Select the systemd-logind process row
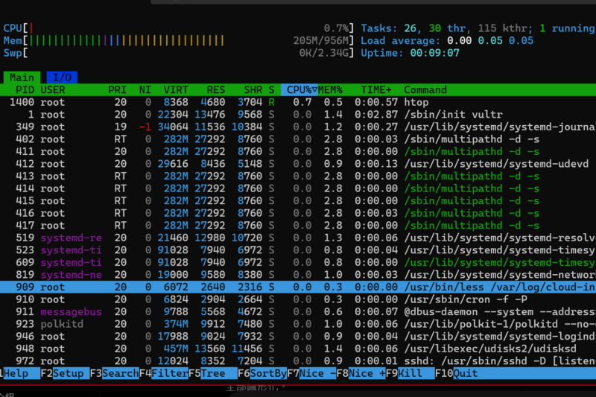This screenshot has height=397, width=596. click(x=298, y=336)
